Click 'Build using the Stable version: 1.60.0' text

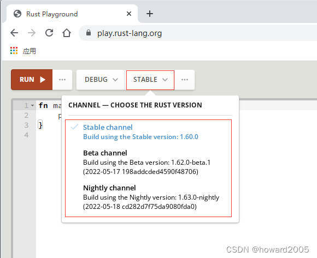pyautogui.click(x=140, y=137)
